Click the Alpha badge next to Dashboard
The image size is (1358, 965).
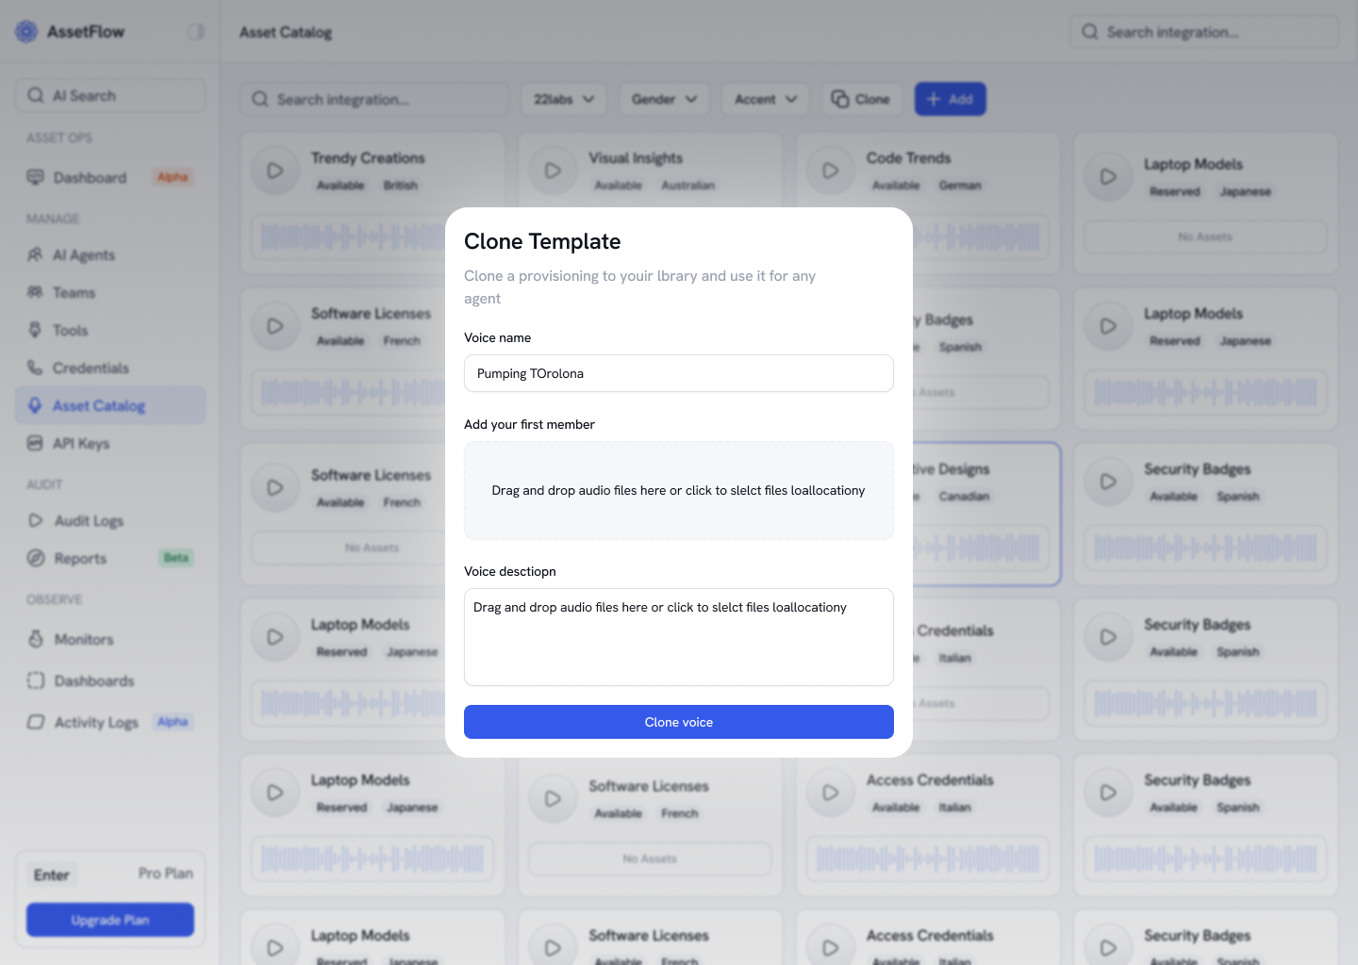173,177
